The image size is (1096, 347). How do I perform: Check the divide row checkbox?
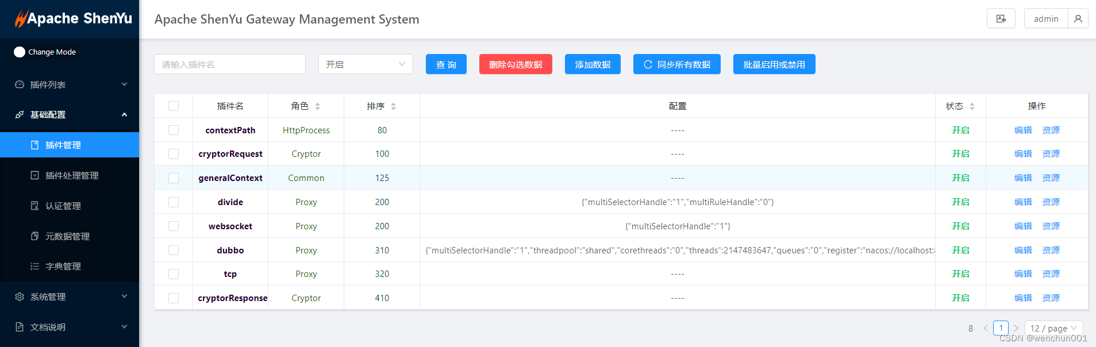174,202
